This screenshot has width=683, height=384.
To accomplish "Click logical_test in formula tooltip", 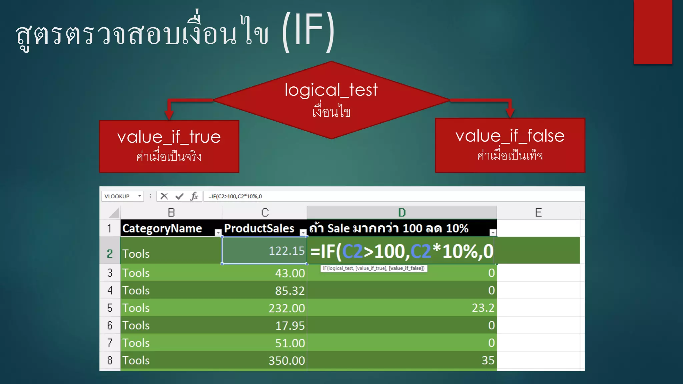I will (x=340, y=268).
